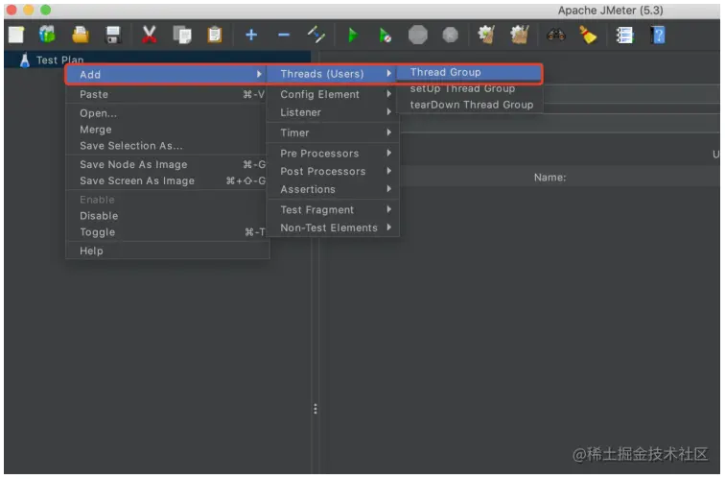This screenshot has height=479, width=725.
Task: Click the Copy icon in toolbar
Action: click(x=182, y=35)
